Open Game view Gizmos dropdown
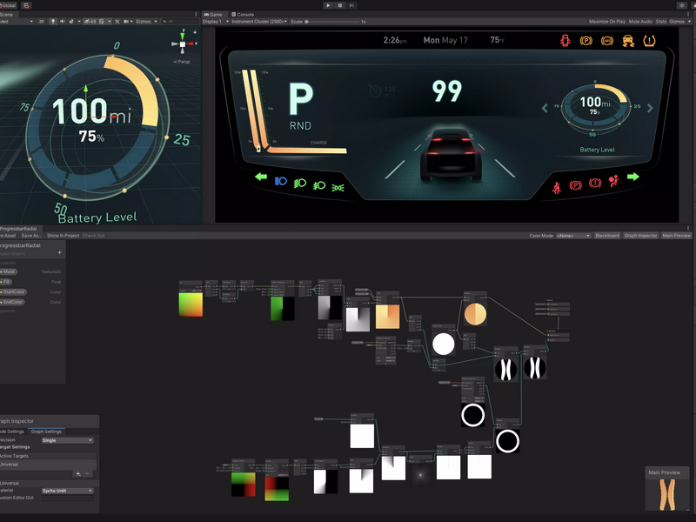 coord(680,21)
